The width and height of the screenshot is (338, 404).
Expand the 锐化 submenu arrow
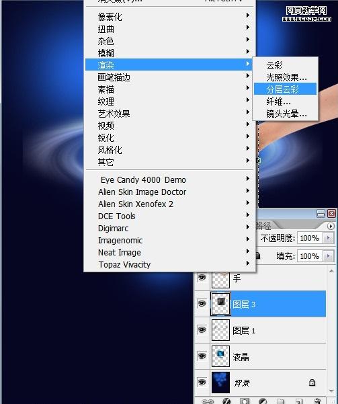[248, 136]
